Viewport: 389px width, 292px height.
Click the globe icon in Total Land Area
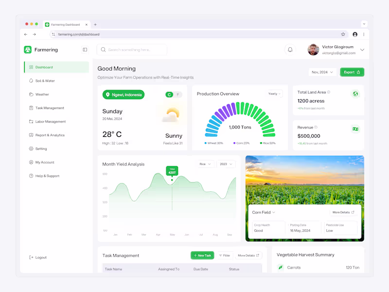point(355,94)
